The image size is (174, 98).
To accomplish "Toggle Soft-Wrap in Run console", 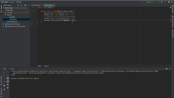I will click(x=8, y=78).
